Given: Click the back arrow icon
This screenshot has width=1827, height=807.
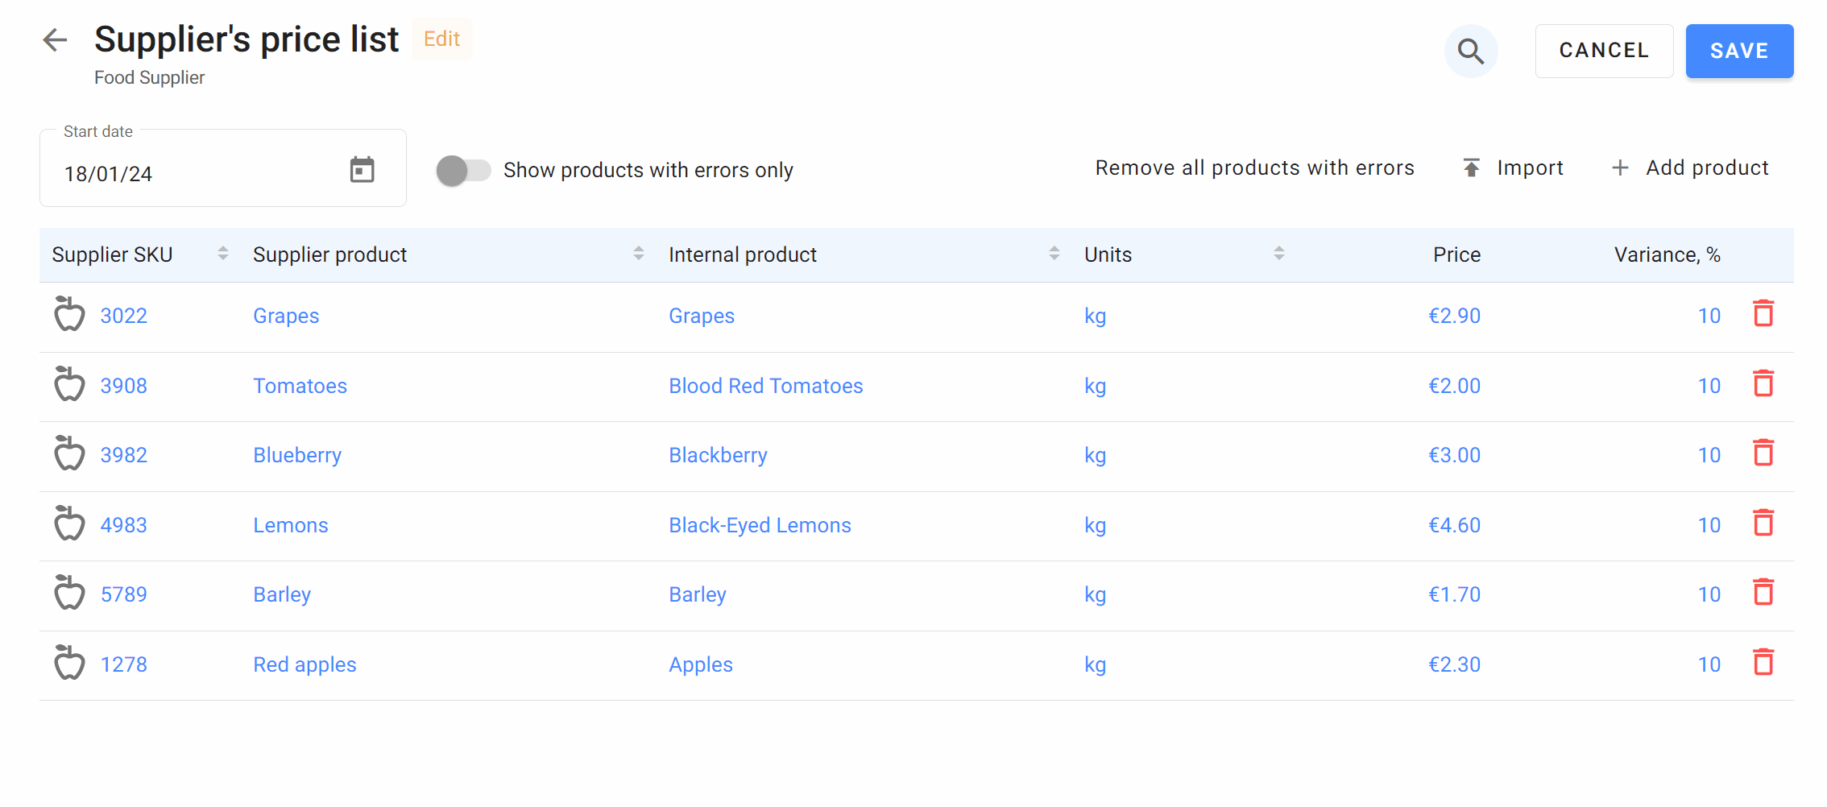Looking at the screenshot, I should (x=55, y=39).
